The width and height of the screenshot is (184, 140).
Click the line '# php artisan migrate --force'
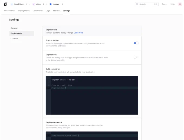pos(65,136)
